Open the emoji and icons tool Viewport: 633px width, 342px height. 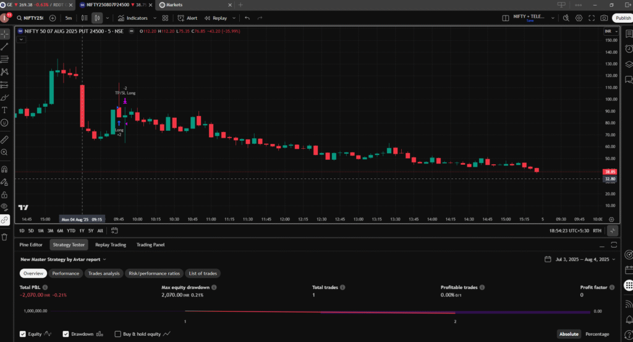[4, 123]
